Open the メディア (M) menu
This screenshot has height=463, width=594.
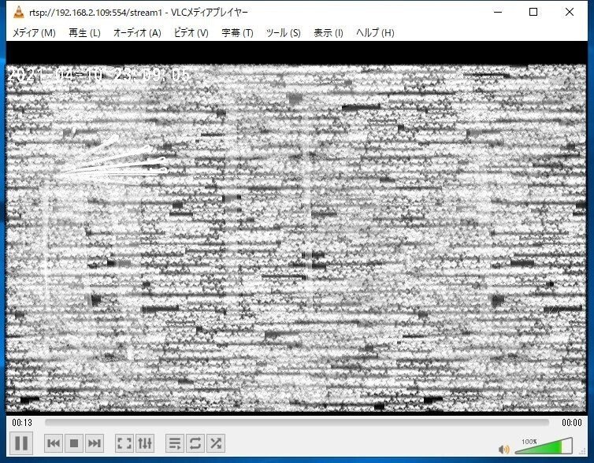34,33
